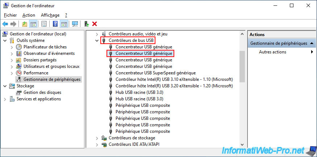Collapse the Gestionnaire de périphériques actions header

[x=310, y=43]
